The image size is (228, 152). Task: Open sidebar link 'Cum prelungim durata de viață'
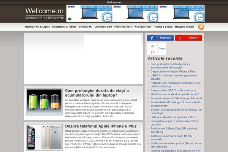170,66
